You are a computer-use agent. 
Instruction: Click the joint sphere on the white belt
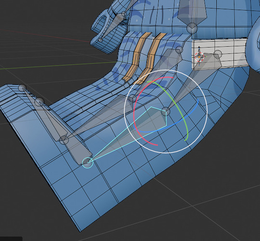tap(218, 54)
